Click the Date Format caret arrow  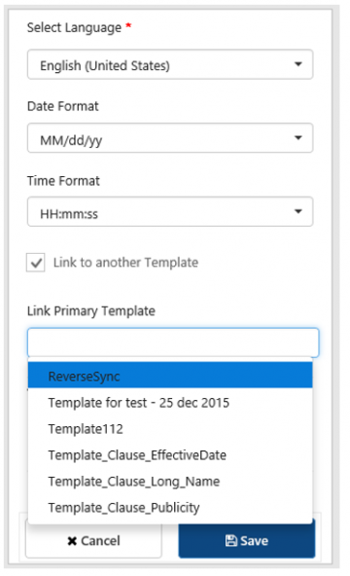(298, 138)
